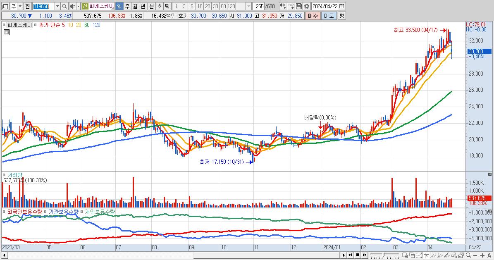This screenshot has height=260, width=494.
Task: Click the 매도 sell button
Action: pos(329,16)
